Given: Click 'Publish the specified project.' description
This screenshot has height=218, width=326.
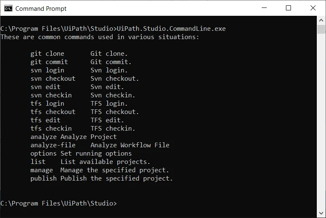Looking at the screenshot, I should click(116, 178).
